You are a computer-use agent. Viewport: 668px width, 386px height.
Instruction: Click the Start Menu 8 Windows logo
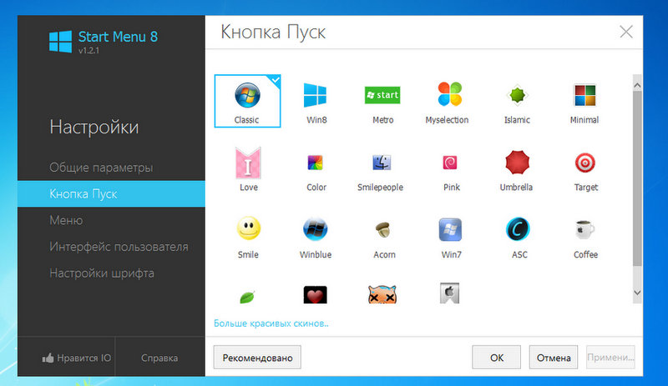60,42
